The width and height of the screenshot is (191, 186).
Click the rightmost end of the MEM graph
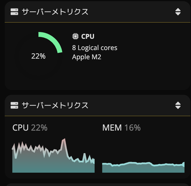click(x=184, y=164)
